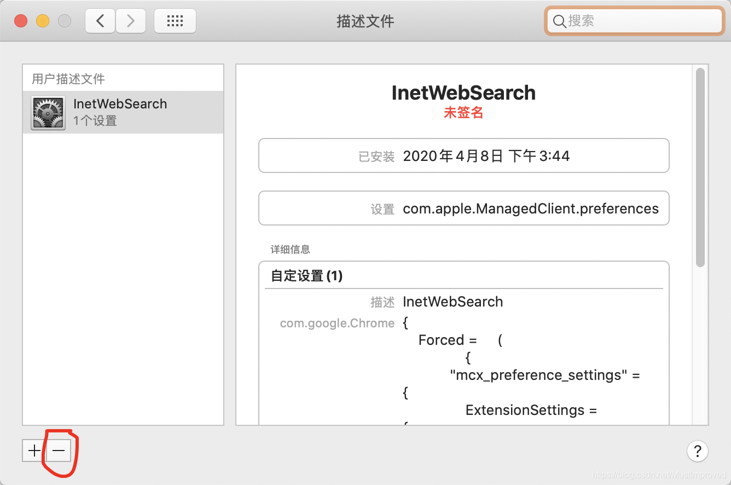The height and width of the screenshot is (485, 731).
Task: Close the window with red button
Action: [x=21, y=21]
